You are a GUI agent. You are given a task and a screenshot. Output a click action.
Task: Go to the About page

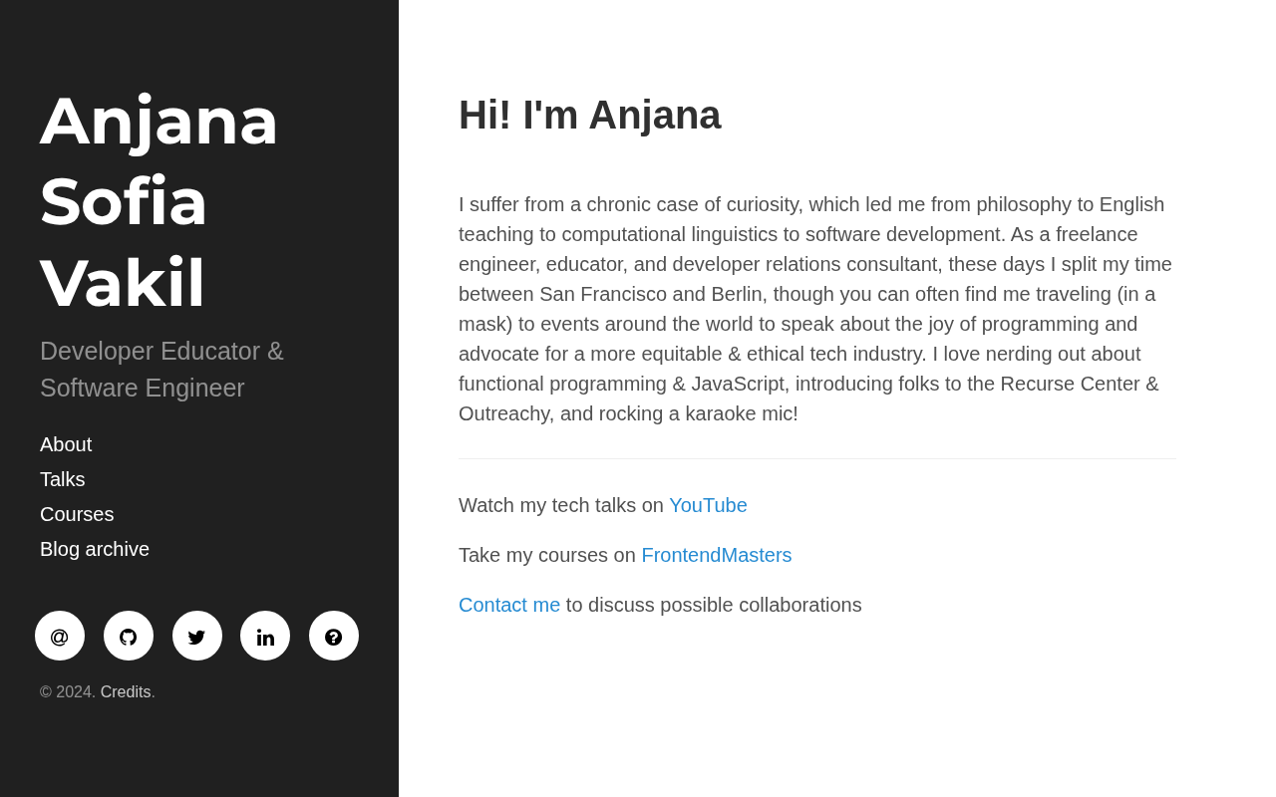coord(66,444)
